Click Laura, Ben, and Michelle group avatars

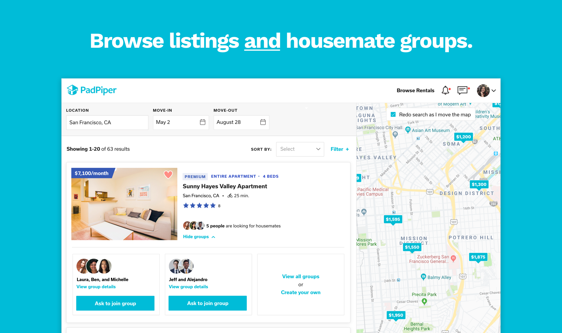point(94,266)
